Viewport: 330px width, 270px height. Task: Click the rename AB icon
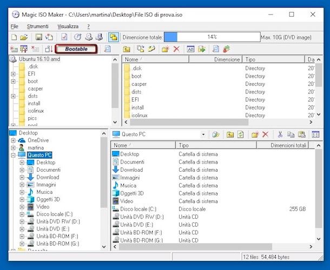point(190,49)
